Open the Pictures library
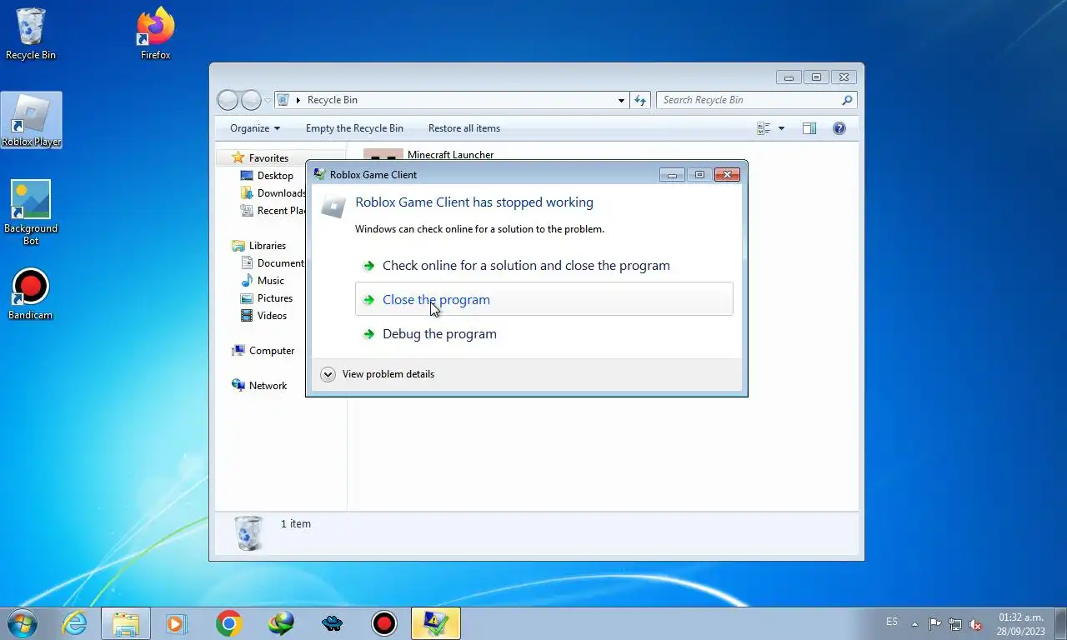 pos(267,298)
